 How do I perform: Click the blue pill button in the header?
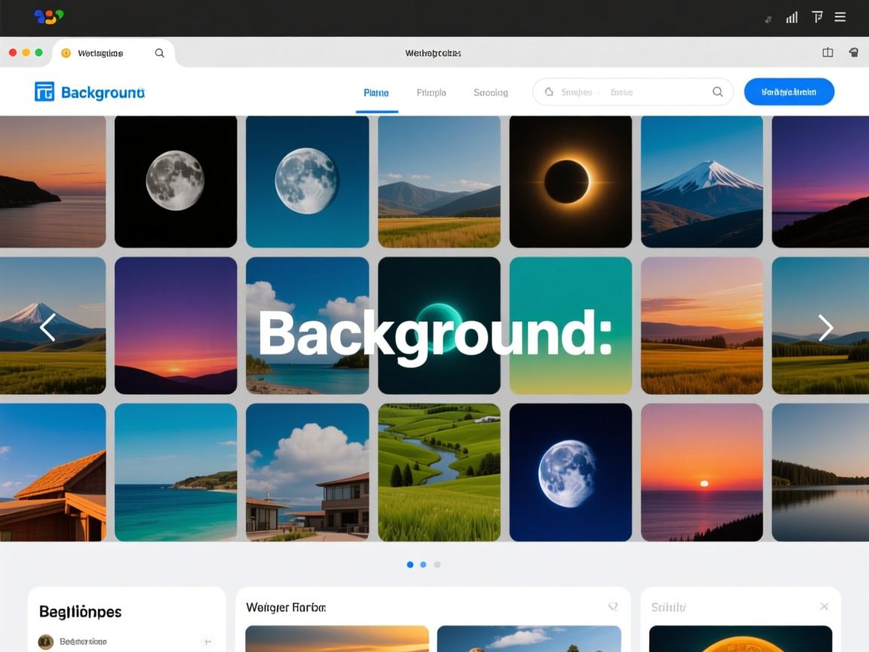pos(789,92)
